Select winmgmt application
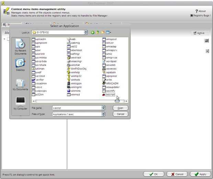213x179 pixels. 74,87
